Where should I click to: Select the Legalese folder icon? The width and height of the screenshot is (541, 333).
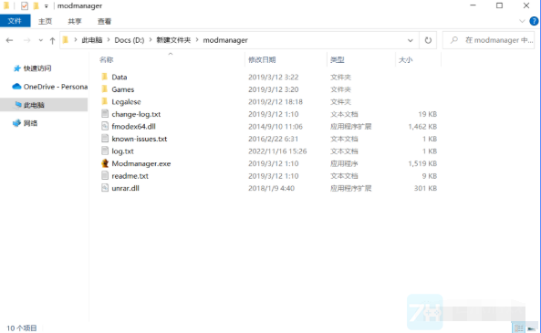click(x=105, y=101)
